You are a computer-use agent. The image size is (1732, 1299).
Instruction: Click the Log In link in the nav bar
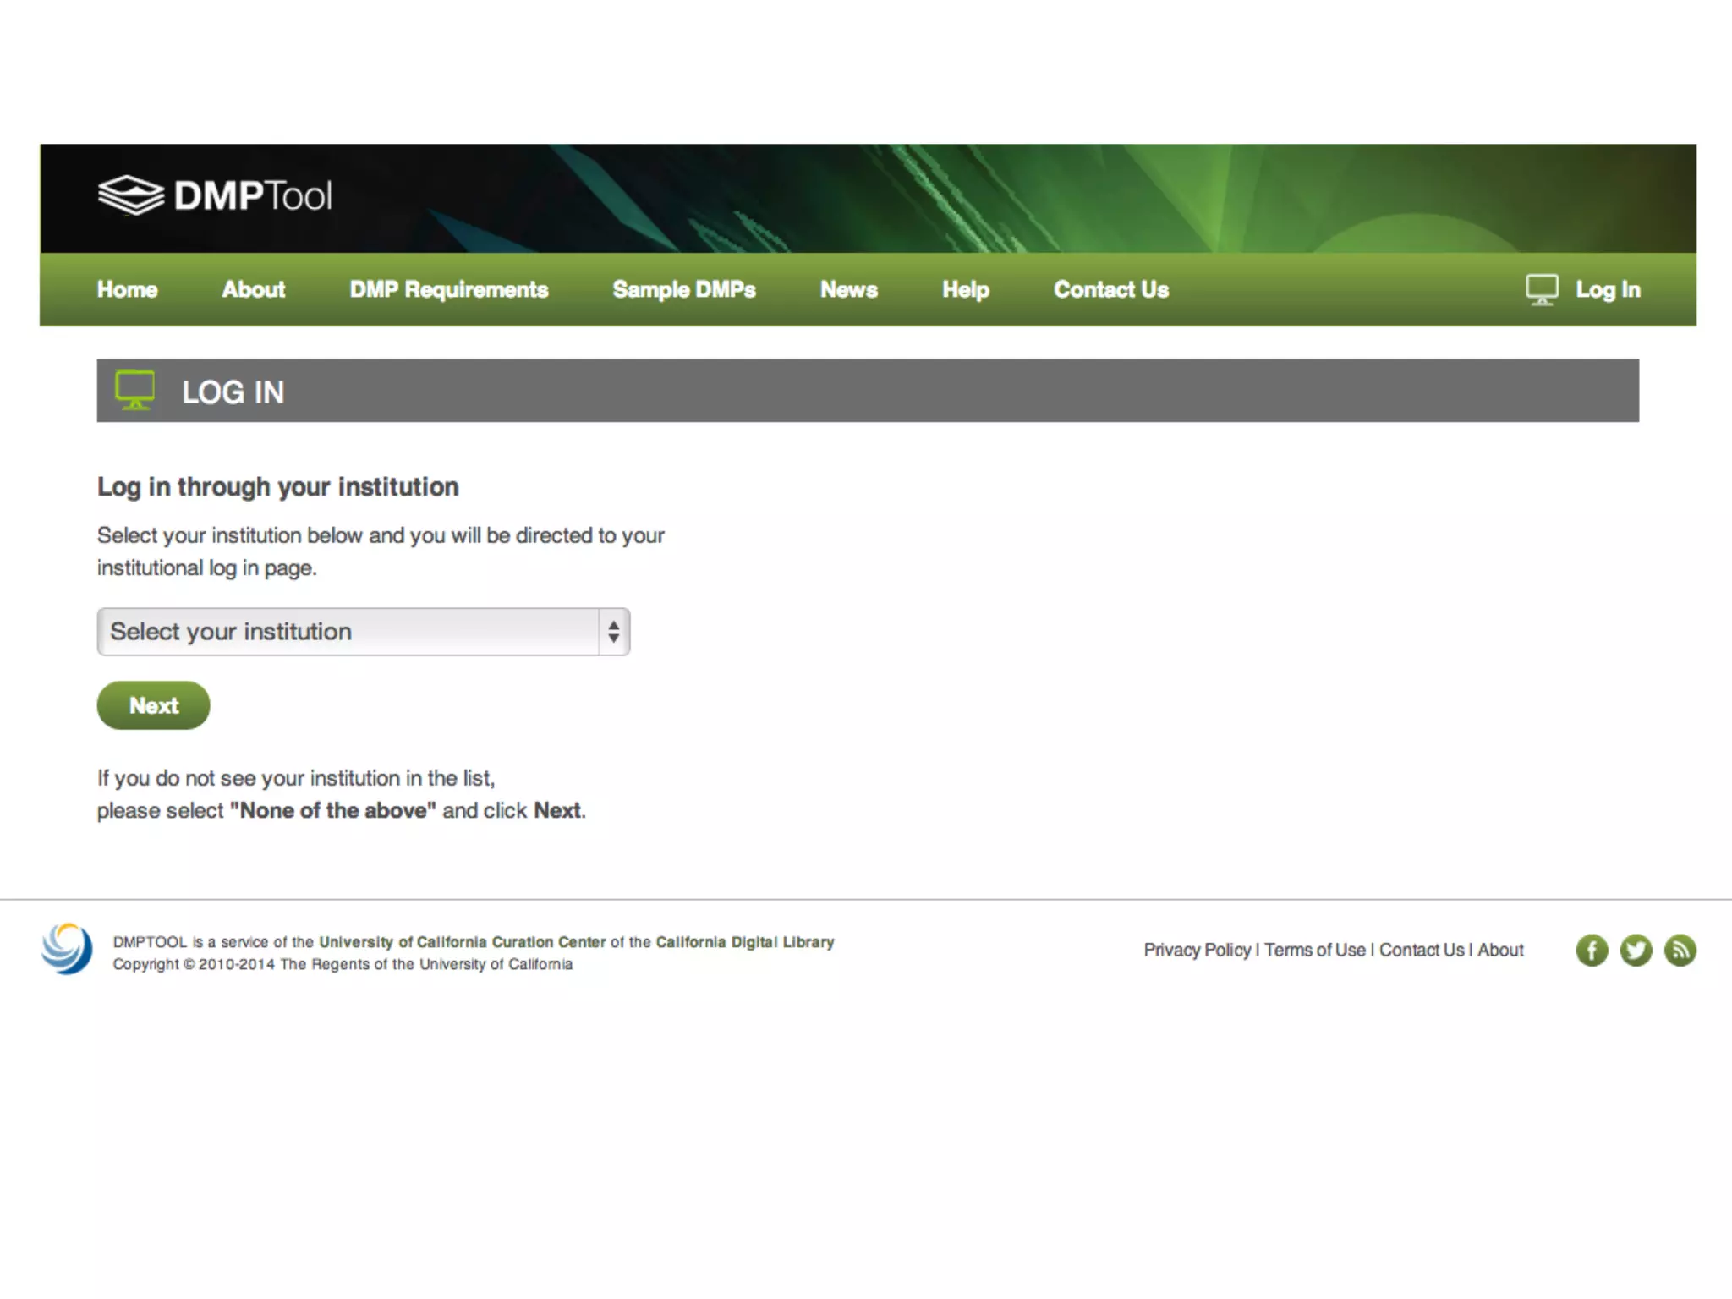[1607, 290]
